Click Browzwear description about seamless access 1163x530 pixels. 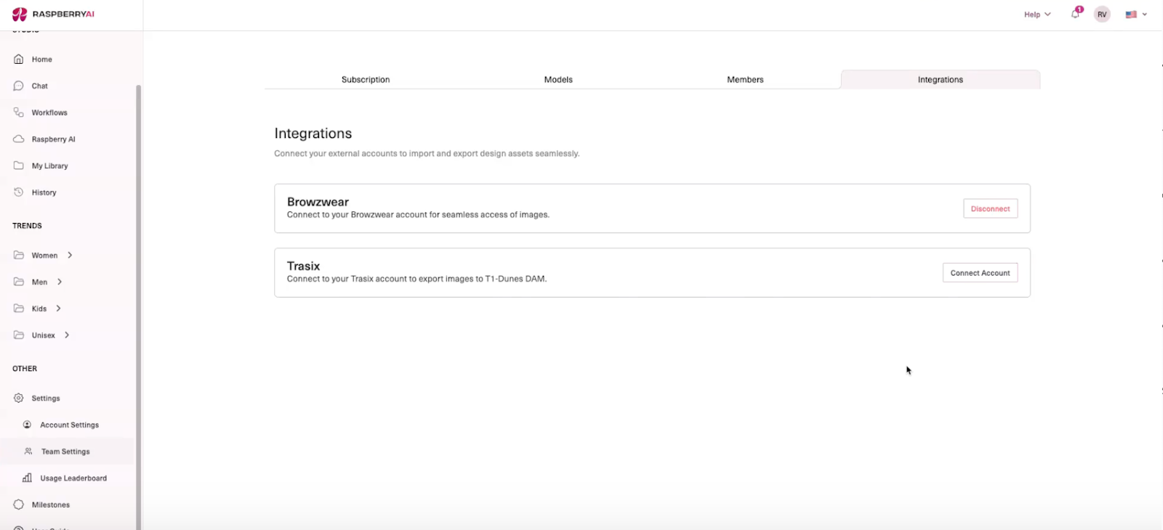click(418, 215)
